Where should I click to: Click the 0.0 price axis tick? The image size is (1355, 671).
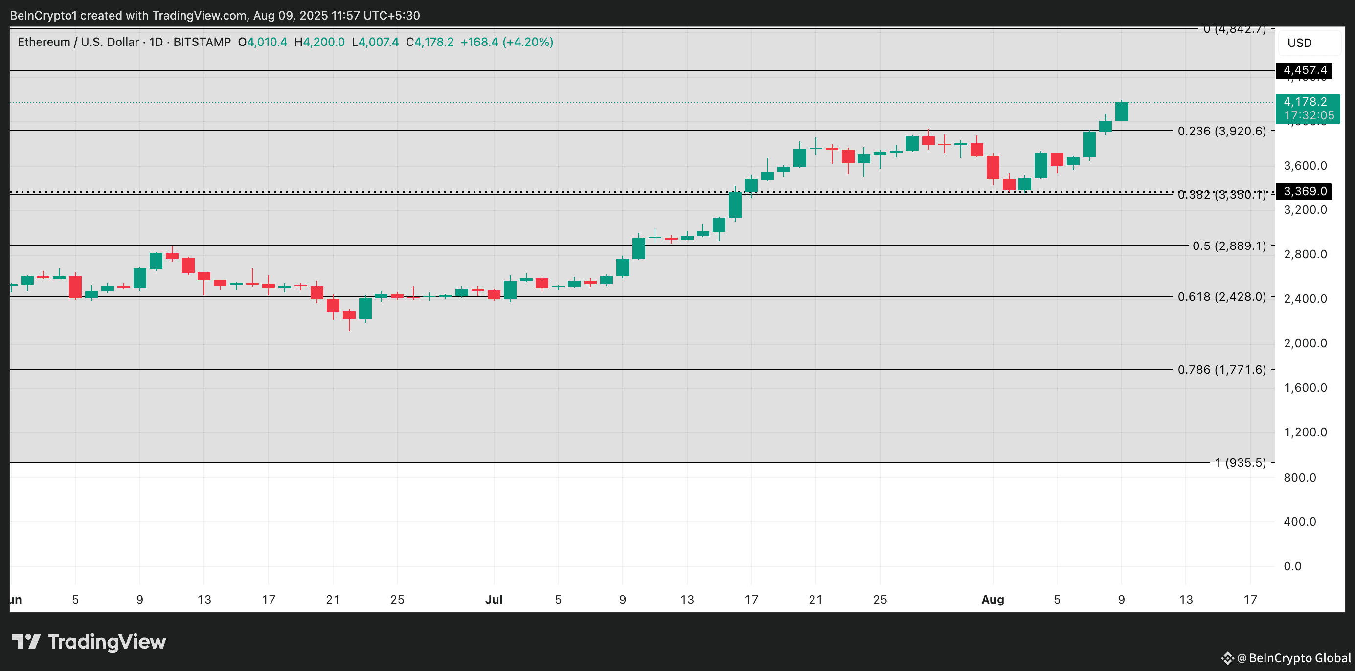(x=1292, y=566)
